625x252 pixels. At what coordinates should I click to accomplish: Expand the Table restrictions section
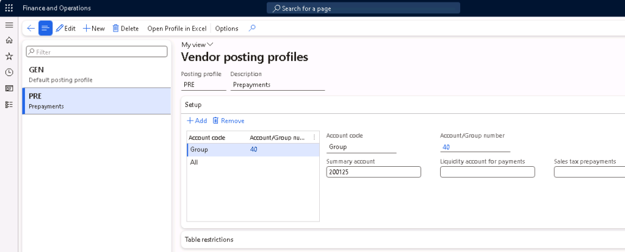[209, 239]
